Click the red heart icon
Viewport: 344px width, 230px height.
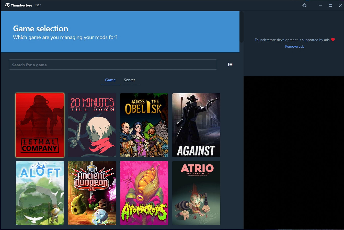click(333, 40)
